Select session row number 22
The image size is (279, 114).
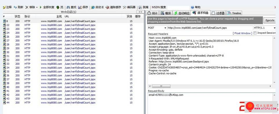tap(73, 25)
